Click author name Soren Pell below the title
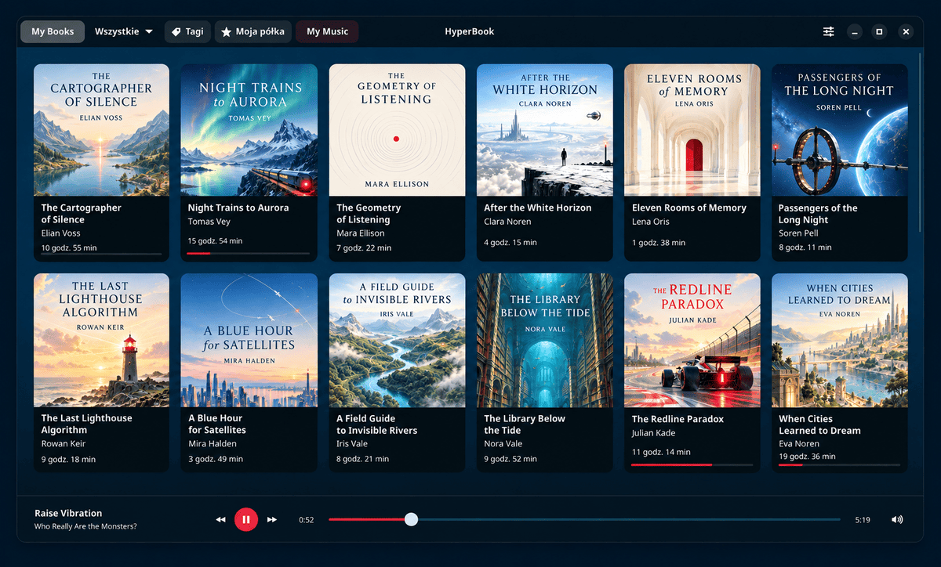The image size is (941, 567). 798,233
